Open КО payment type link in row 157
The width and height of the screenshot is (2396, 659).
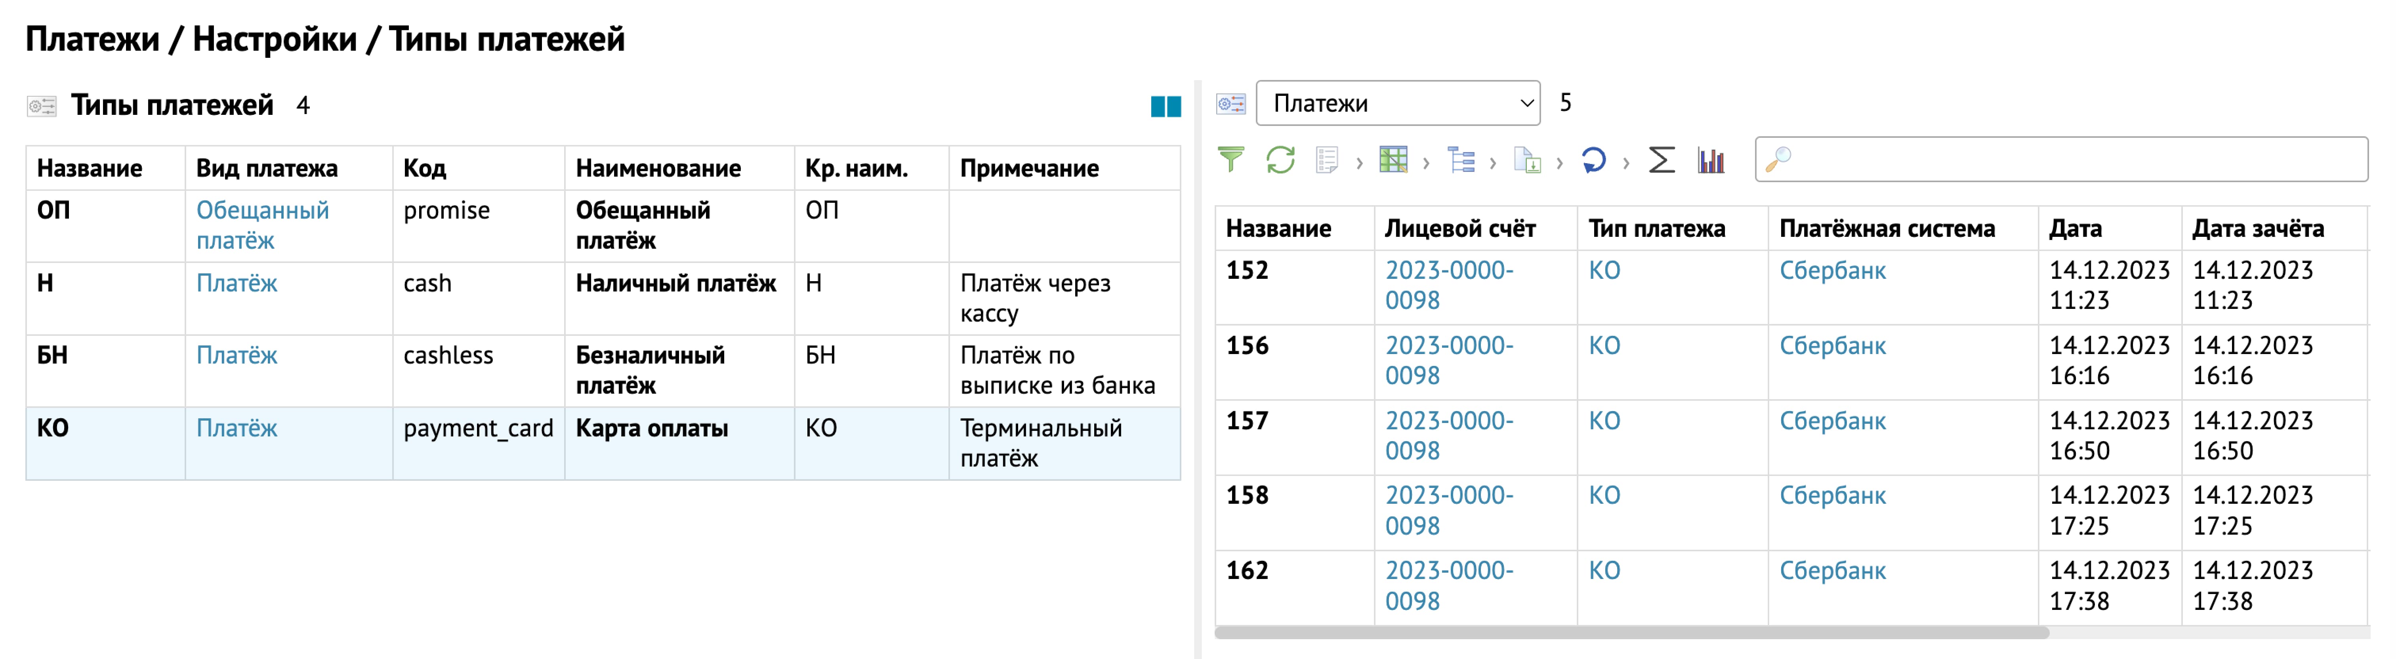pyautogui.click(x=1604, y=421)
